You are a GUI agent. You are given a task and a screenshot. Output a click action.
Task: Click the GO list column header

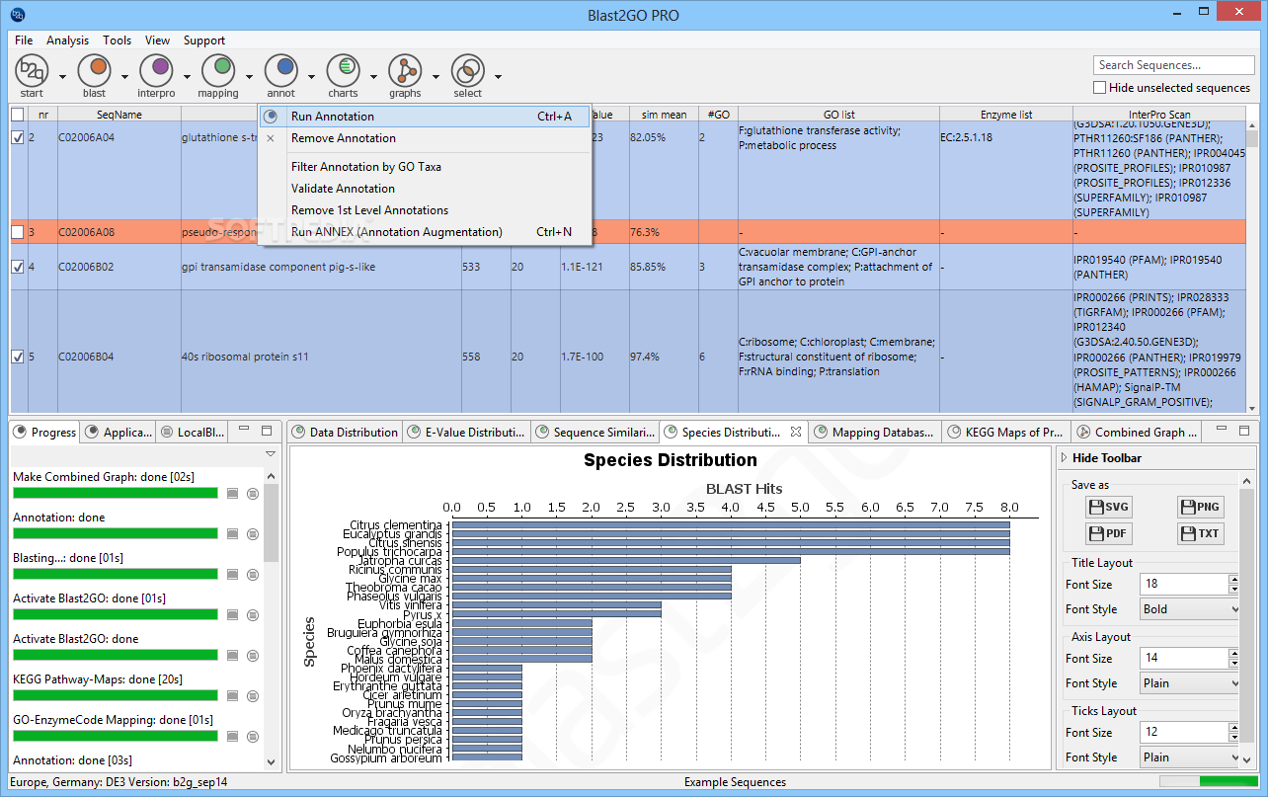point(838,115)
